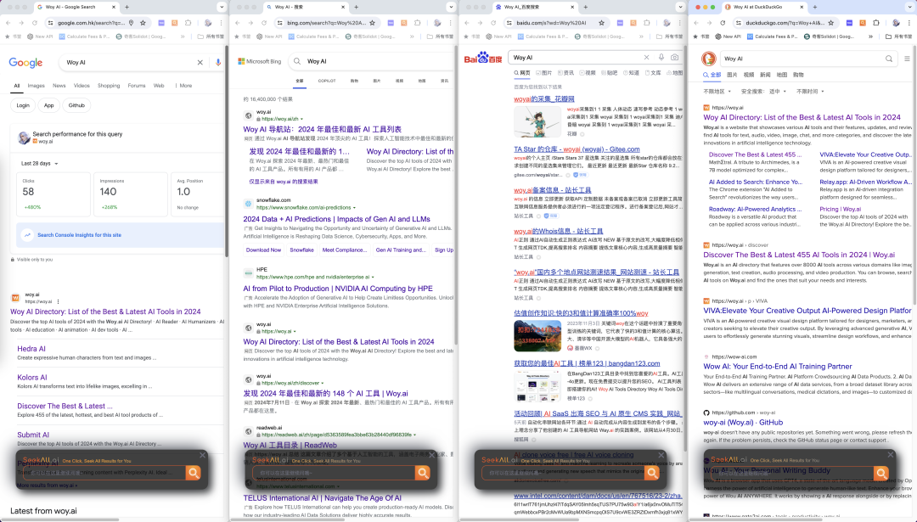The image size is (917, 522).
Task: Click the DuckDuckGo magnifier search icon
Action: (x=888, y=59)
